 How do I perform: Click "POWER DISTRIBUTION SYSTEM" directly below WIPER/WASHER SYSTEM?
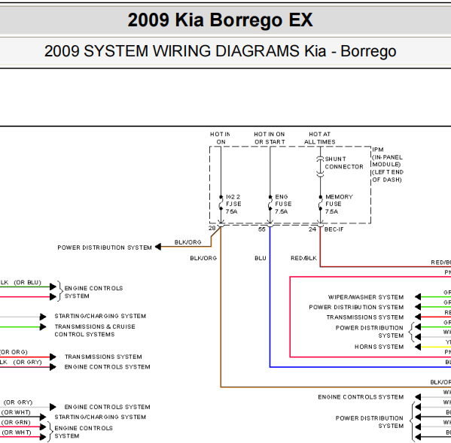tap(356, 307)
